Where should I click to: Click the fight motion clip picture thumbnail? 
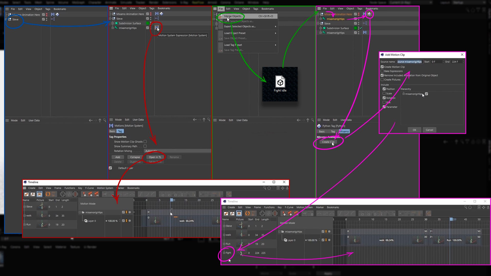(x=241, y=253)
